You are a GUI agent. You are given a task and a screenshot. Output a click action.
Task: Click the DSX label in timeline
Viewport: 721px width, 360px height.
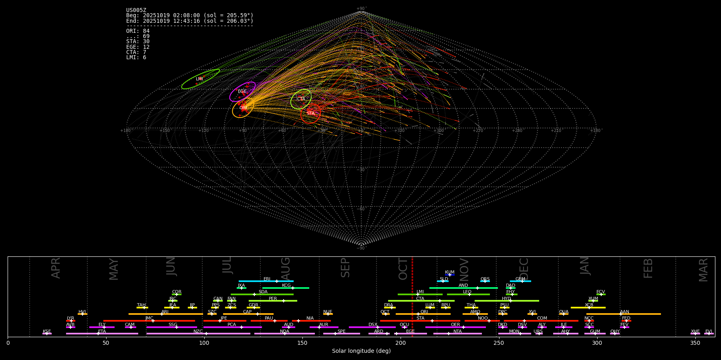point(373,325)
